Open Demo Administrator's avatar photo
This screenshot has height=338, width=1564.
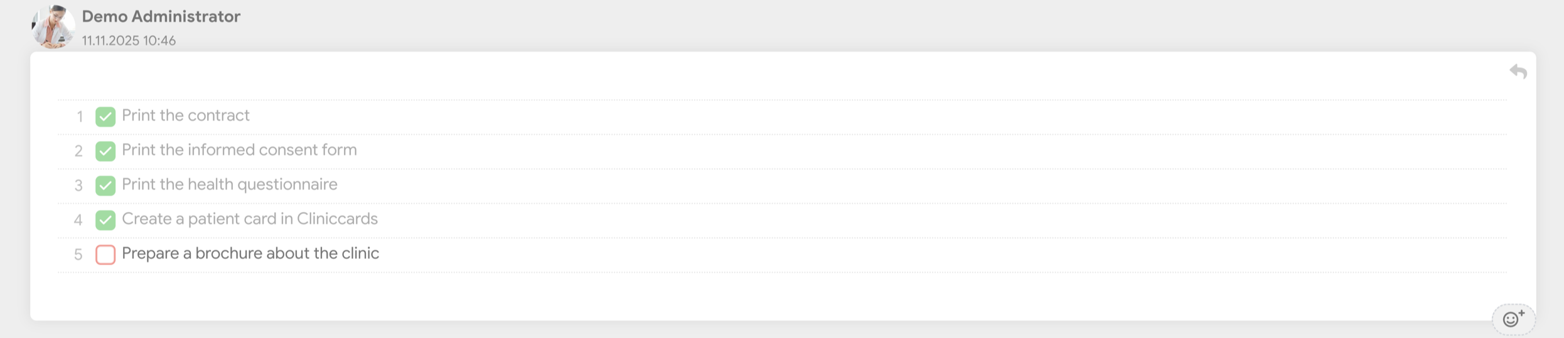(53, 27)
